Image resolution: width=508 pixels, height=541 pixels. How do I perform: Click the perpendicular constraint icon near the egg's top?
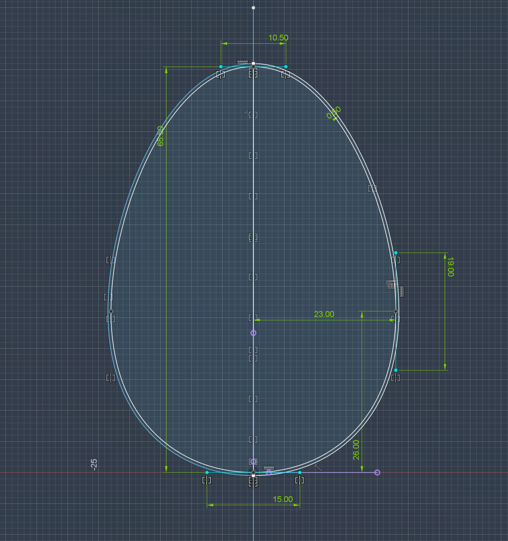[x=248, y=114]
